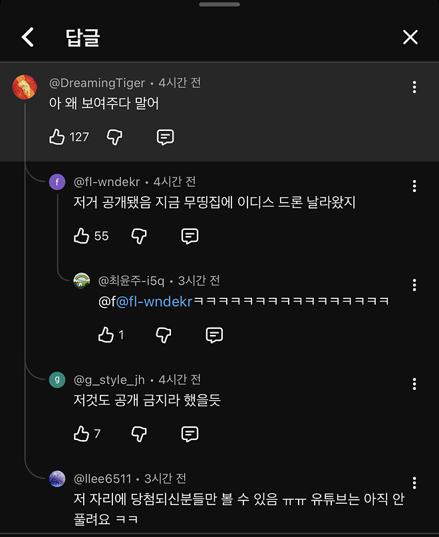The width and height of the screenshot is (439, 537).
Task: Tap the reply icon under @최윤주-i5q's comment
Action: pyautogui.click(x=214, y=335)
